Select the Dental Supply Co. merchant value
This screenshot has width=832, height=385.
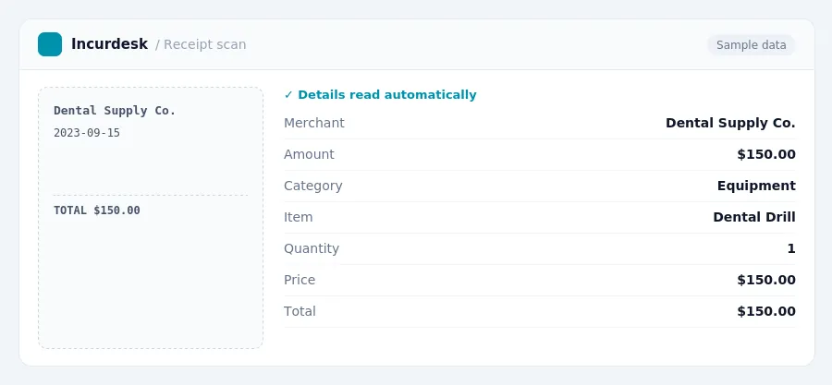point(730,124)
